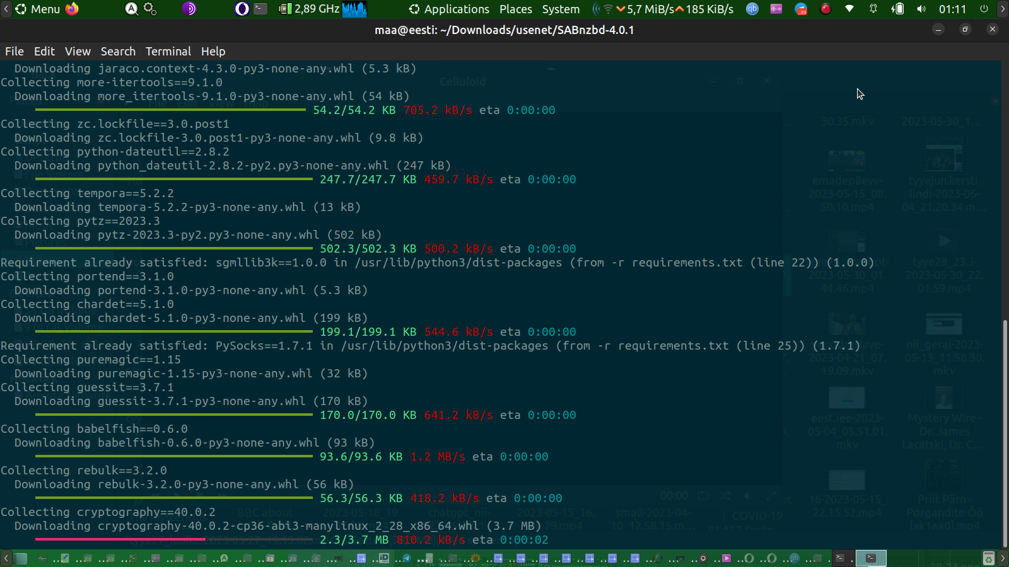This screenshot has width=1009, height=567.
Task: Open the power/shutdown menu icon
Action: (x=984, y=9)
